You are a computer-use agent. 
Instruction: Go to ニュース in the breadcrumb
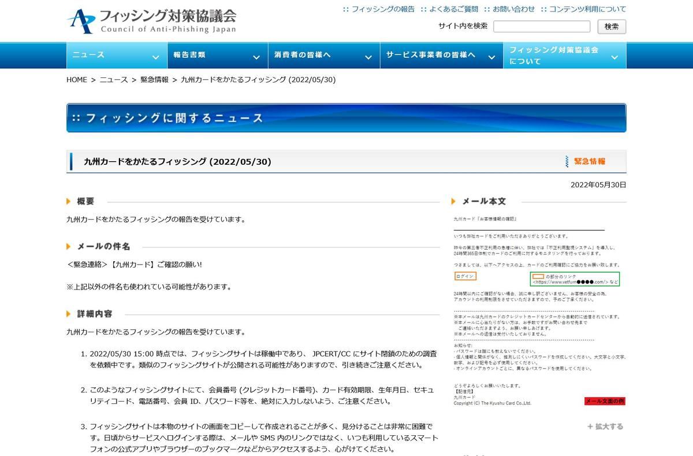[114, 80]
